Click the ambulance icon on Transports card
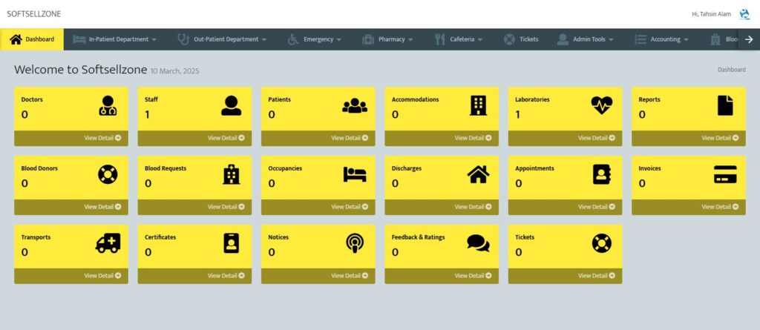Screen dimensions: 760x330 pyautogui.click(x=108, y=243)
